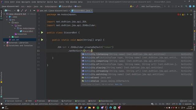The image size is (196, 110).
Task: Open the Problems tool window
Action: [x=40, y=101]
